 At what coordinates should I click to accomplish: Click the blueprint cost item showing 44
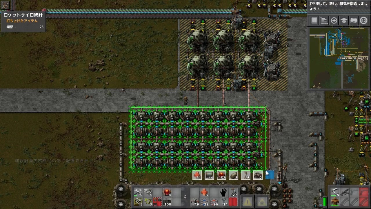tap(209, 175)
